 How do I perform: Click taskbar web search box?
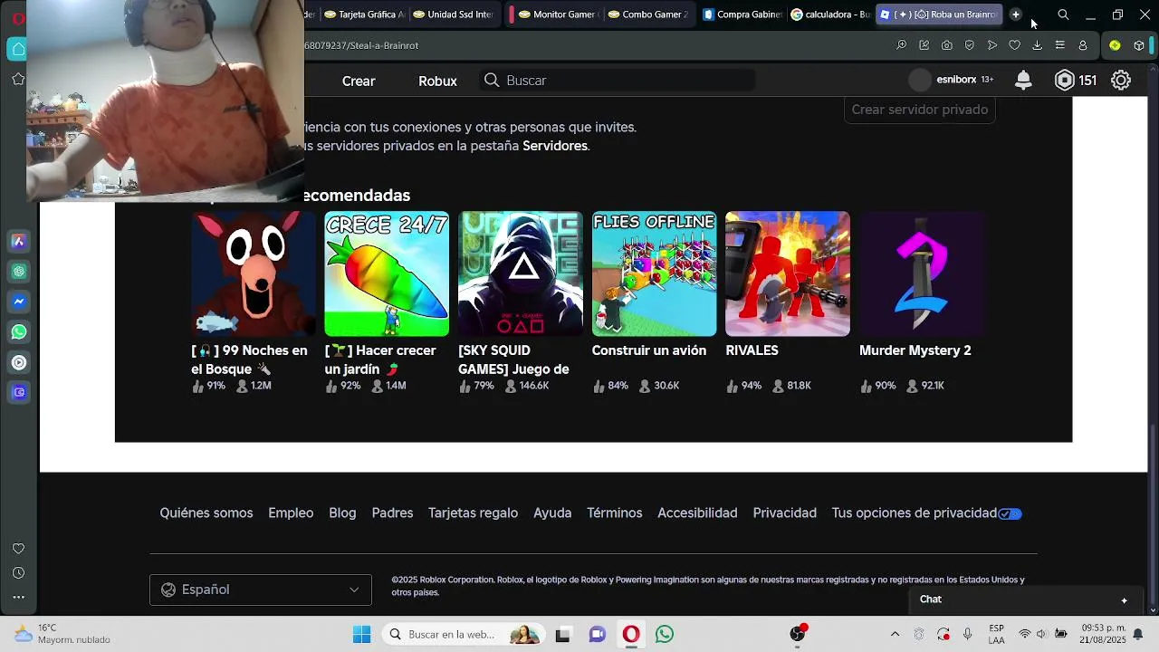pyautogui.click(x=464, y=635)
